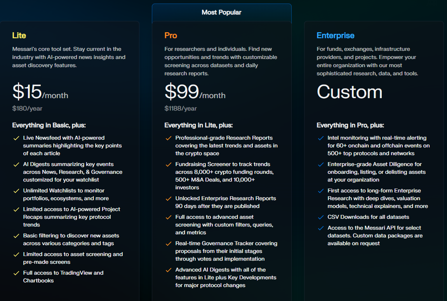Image resolution: width=447 pixels, height=301 pixels.
Task: Click the Custom pricing text
Action: 349,92
